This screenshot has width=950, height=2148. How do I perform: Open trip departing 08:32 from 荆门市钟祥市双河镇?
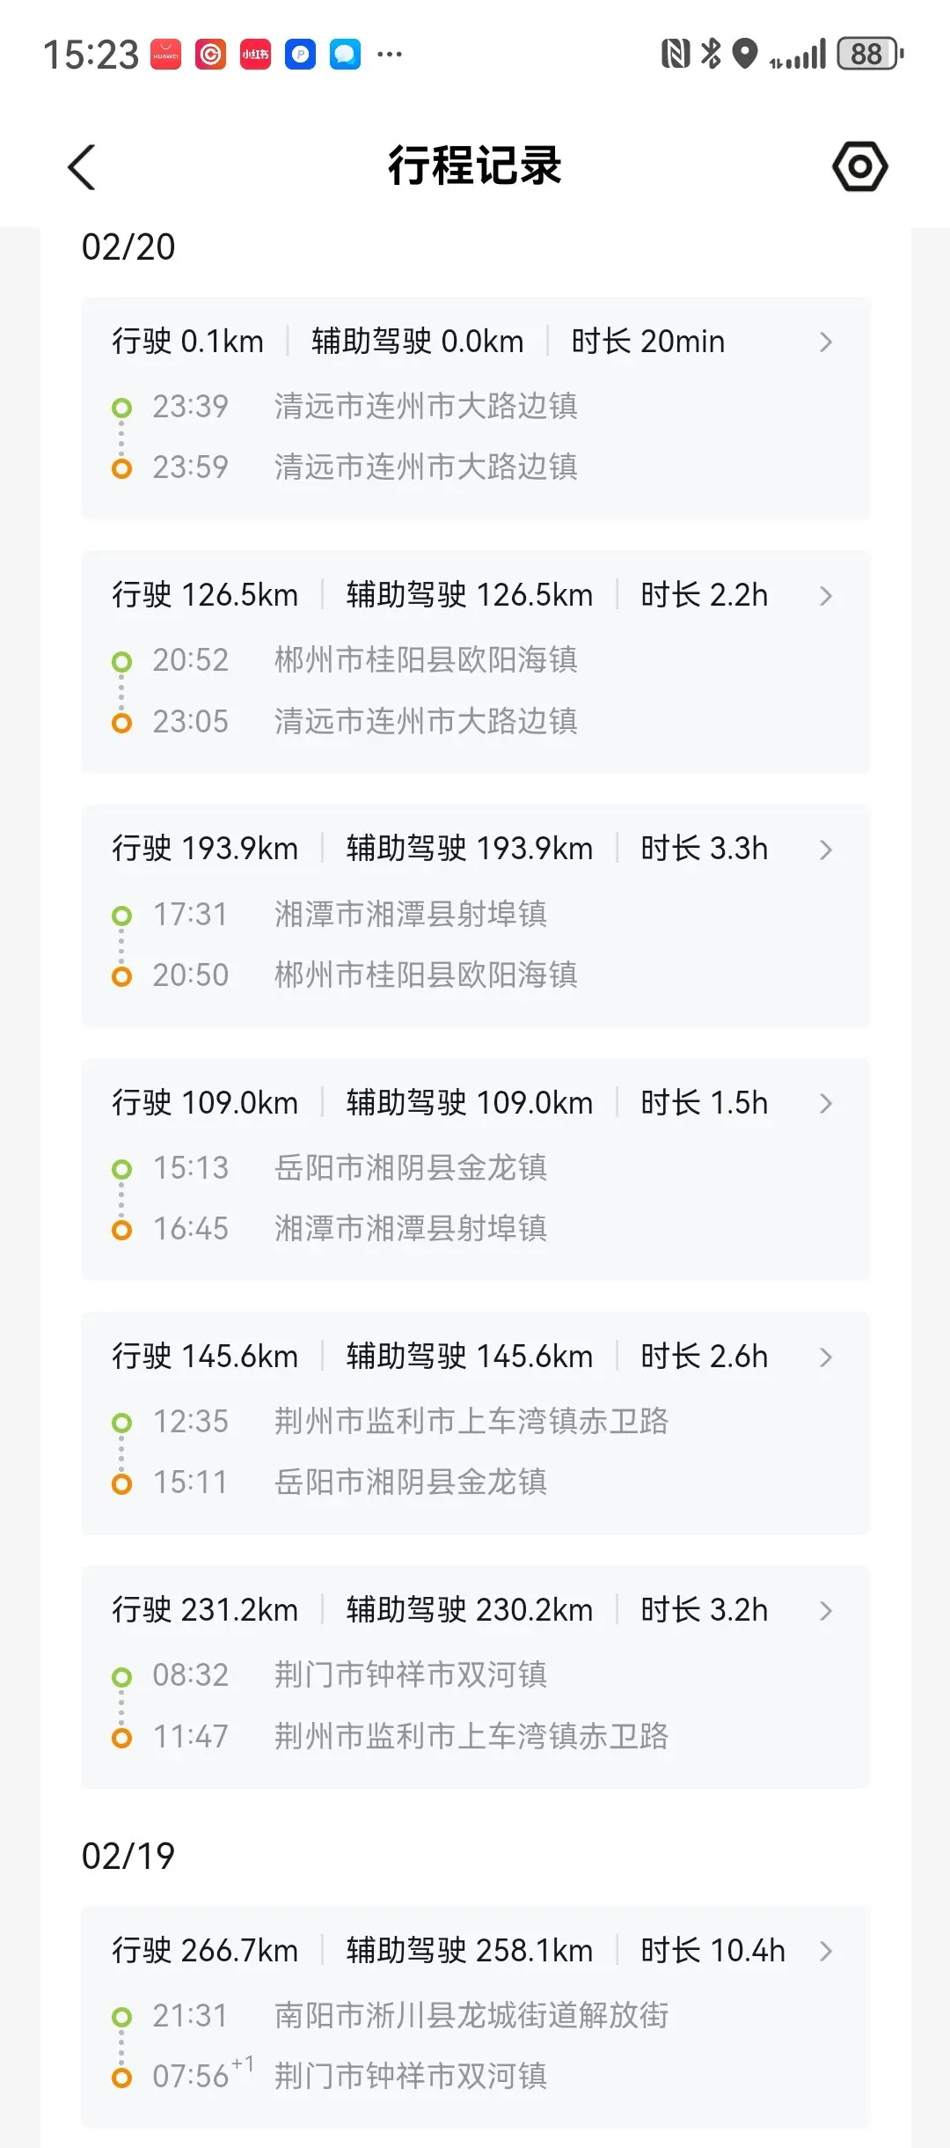point(410,1674)
